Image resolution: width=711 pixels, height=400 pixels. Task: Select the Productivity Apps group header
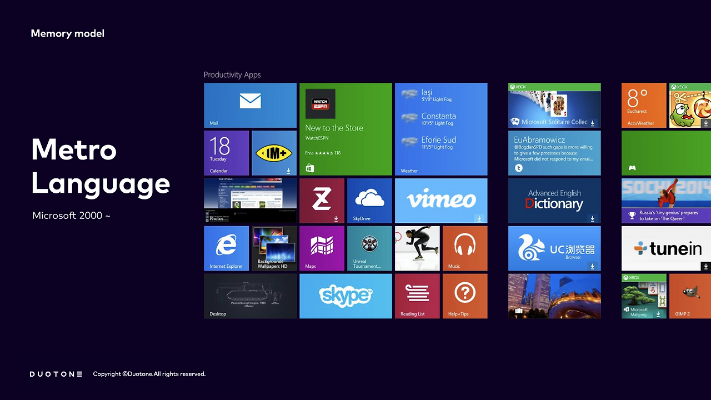tap(232, 75)
